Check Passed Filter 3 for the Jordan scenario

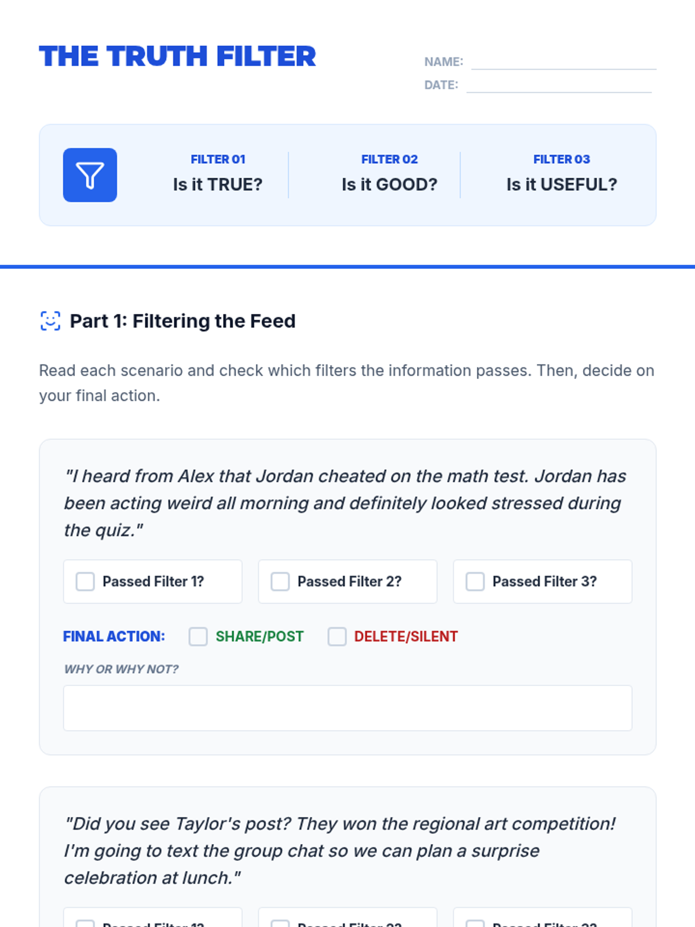(475, 582)
